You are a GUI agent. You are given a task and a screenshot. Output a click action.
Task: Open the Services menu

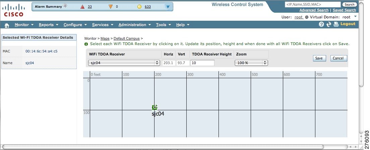[103, 25]
